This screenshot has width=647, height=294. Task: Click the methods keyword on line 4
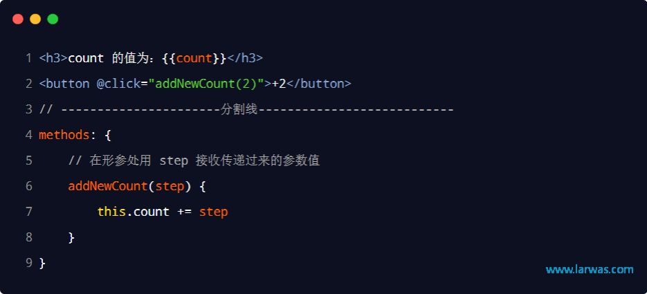64,135
